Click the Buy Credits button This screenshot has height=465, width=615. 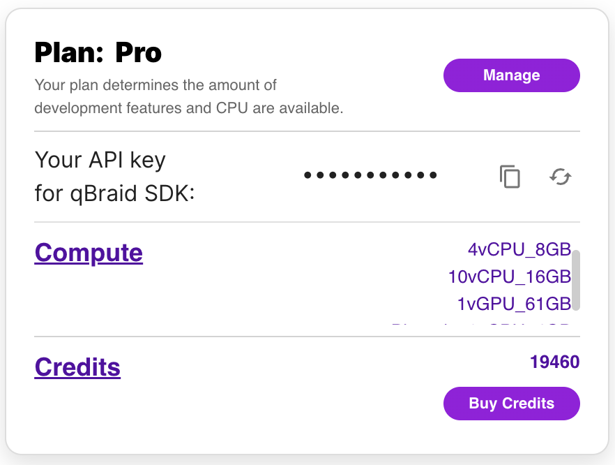[511, 404]
